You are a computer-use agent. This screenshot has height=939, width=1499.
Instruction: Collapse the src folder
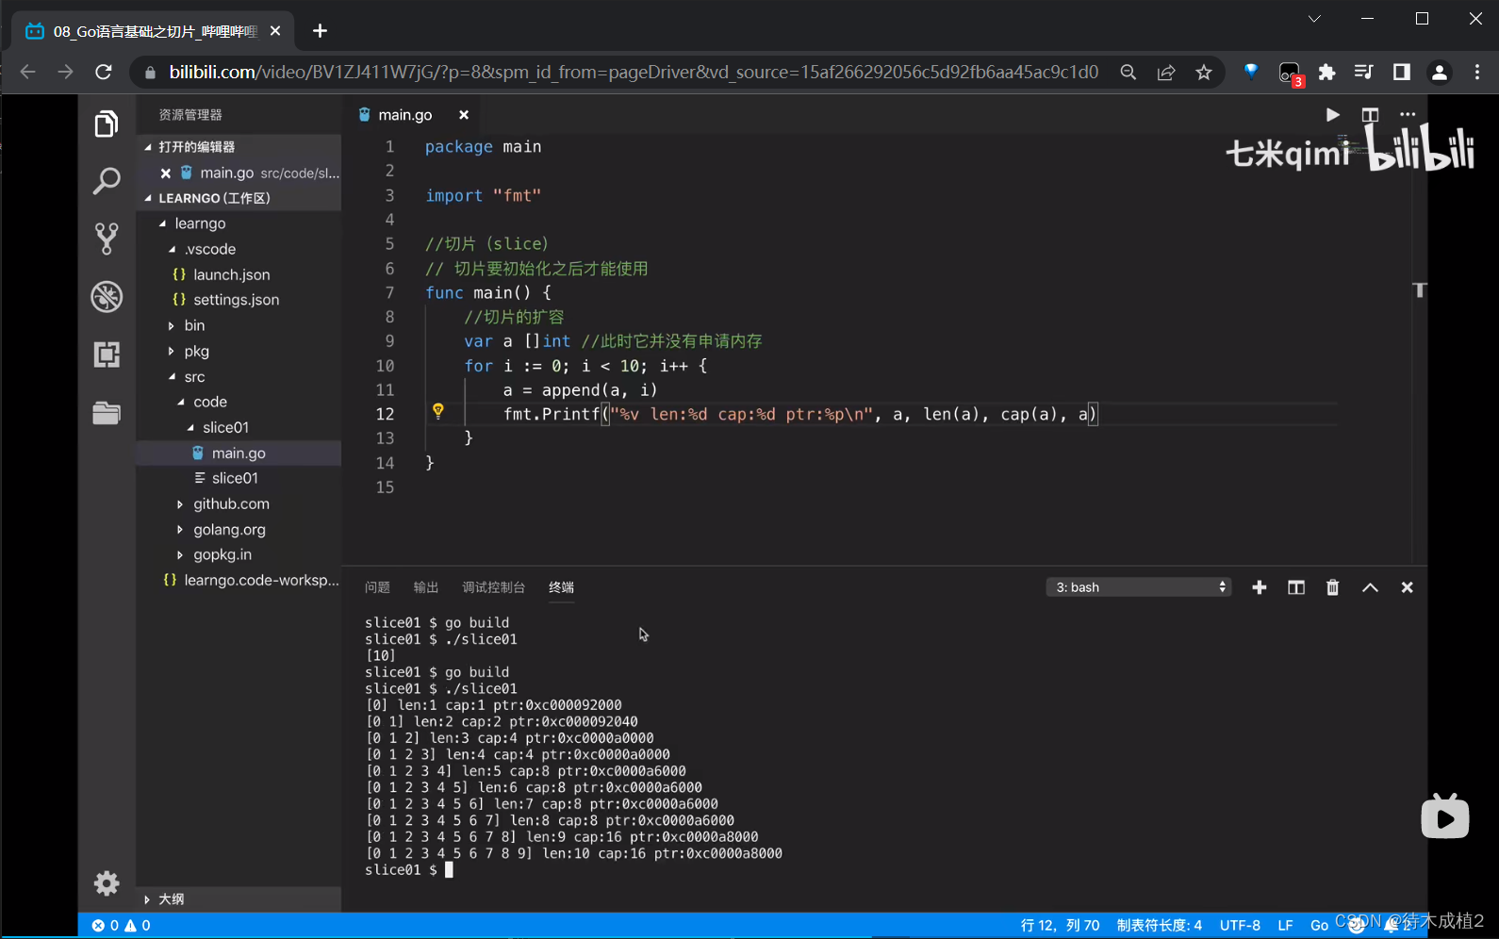172,376
